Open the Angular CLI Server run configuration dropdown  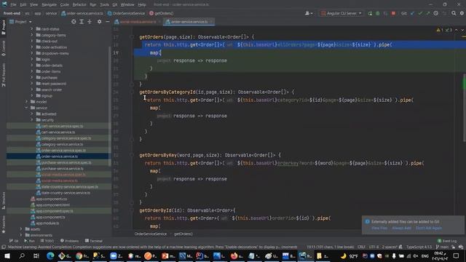[x=341, y=13]
